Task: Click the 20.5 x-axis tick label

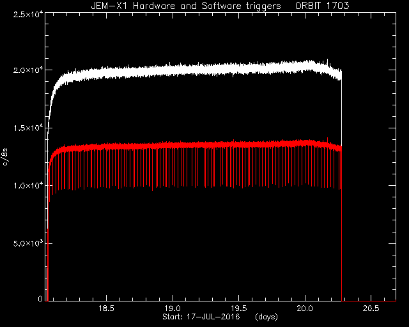Action: point(371,308)
